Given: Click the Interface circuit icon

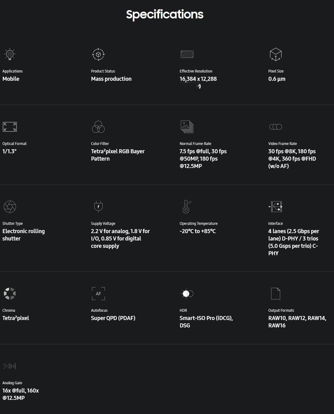Looking at the screenshot, I should click(276, 207).
